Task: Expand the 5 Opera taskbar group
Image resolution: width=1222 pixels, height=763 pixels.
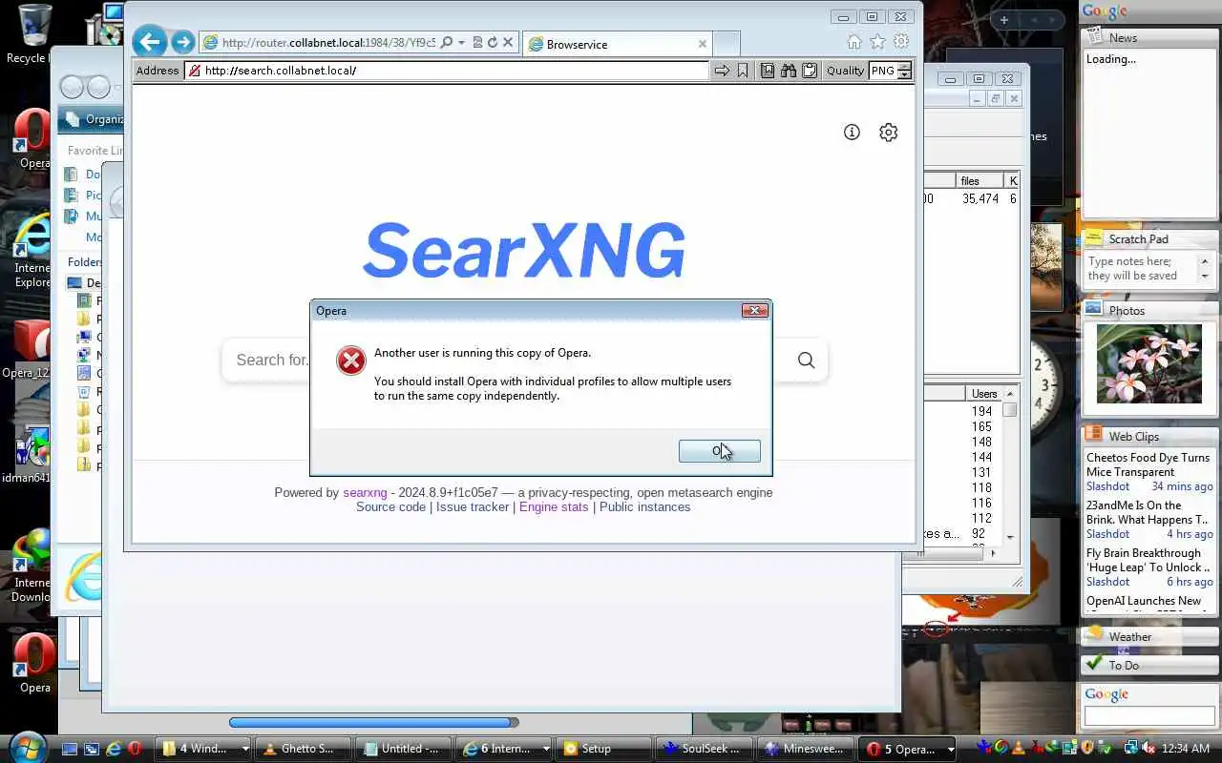Action: point(949,750)
